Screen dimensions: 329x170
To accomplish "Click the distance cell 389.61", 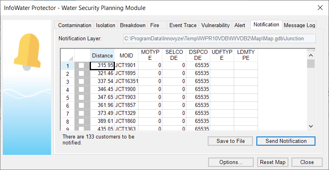I will 102,121.
